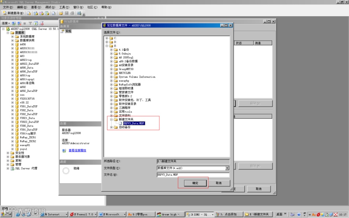
Task: Open the 查看 menu
Action: pos(36,7)
